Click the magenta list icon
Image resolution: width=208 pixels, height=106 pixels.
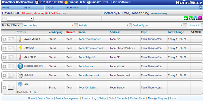click(200, 18)
